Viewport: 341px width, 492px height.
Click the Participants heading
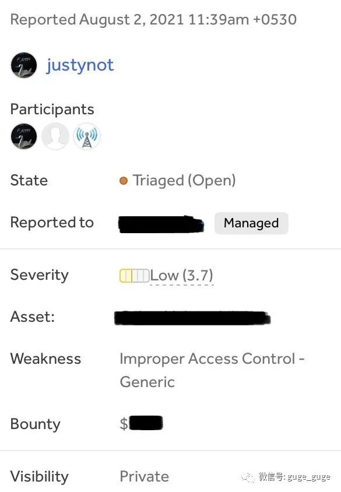(52, 110)
